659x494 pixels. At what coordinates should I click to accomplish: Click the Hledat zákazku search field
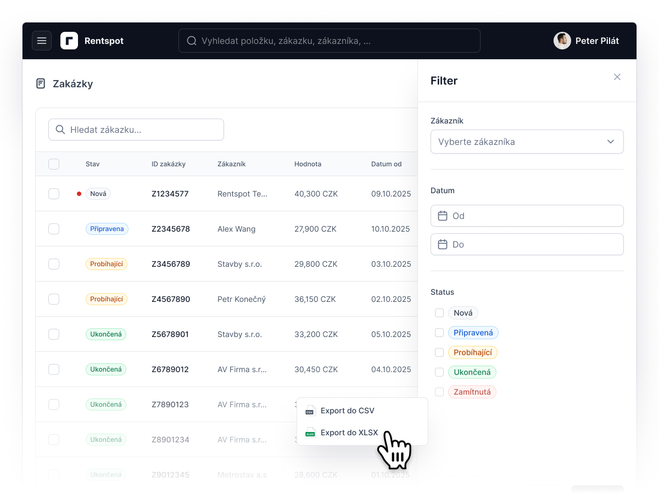tap(136, 130)
